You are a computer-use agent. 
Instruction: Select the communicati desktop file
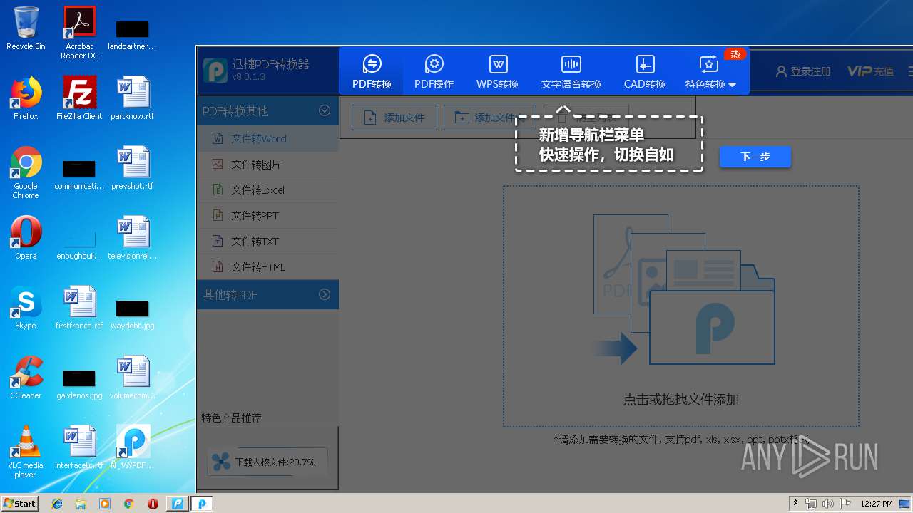[x=79, y=175]
